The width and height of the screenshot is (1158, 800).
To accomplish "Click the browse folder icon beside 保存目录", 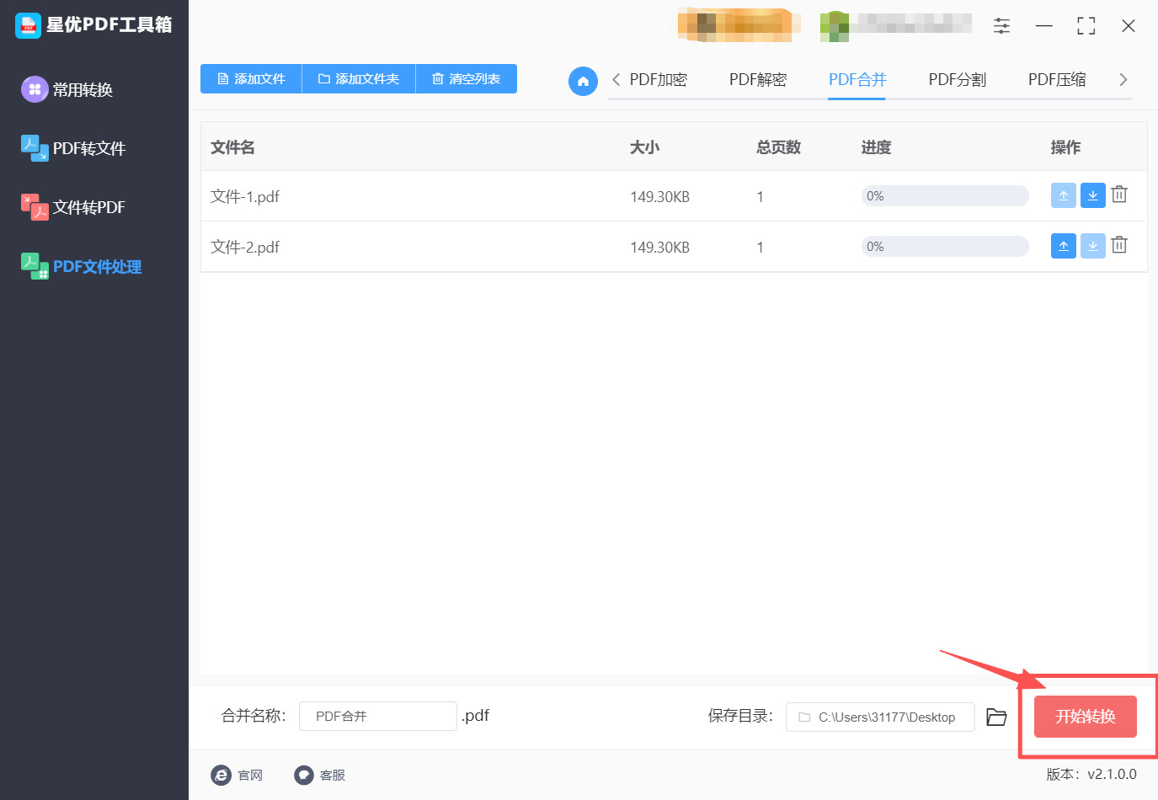I will click(x=996, y=717).
